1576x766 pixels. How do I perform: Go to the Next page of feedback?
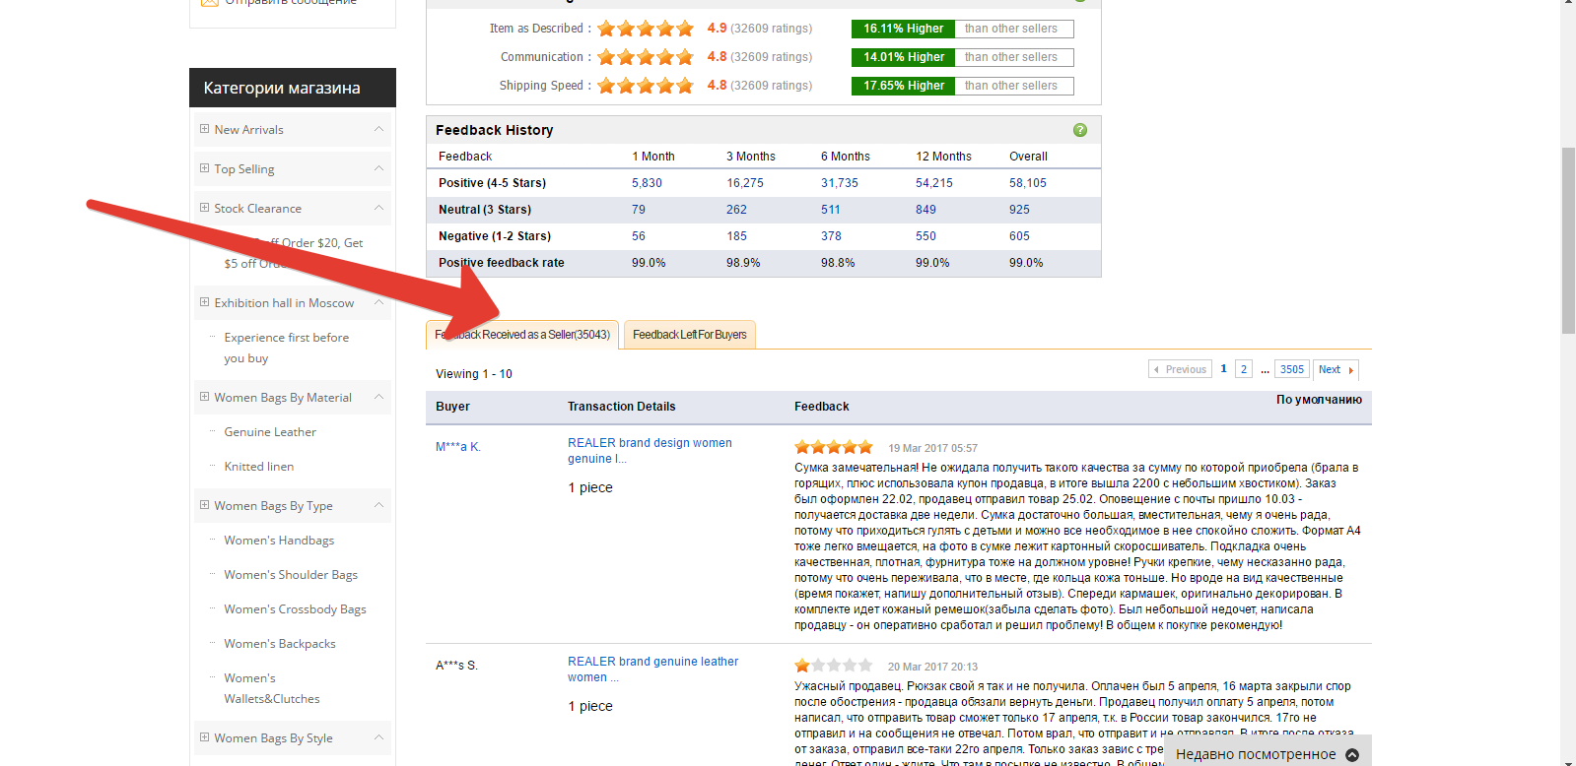tap(1336, 369)
